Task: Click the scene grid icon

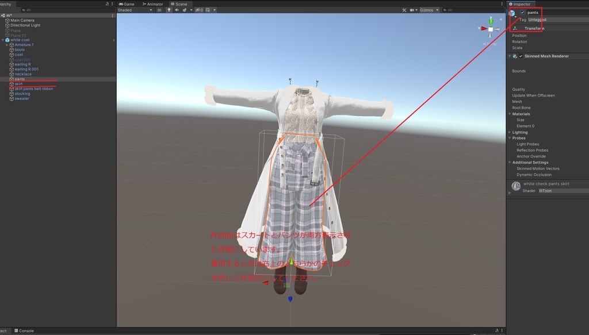Action: [x=208, y=10]
